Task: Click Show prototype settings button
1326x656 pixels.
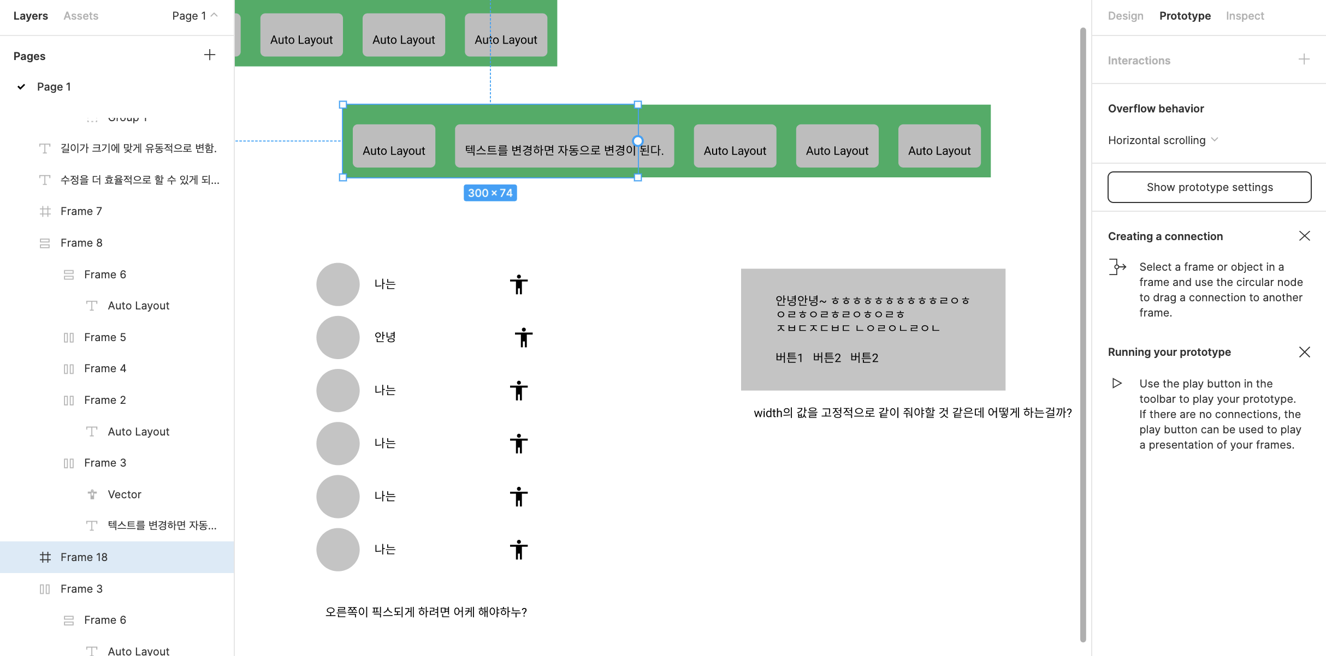Action: point(1209,187)
